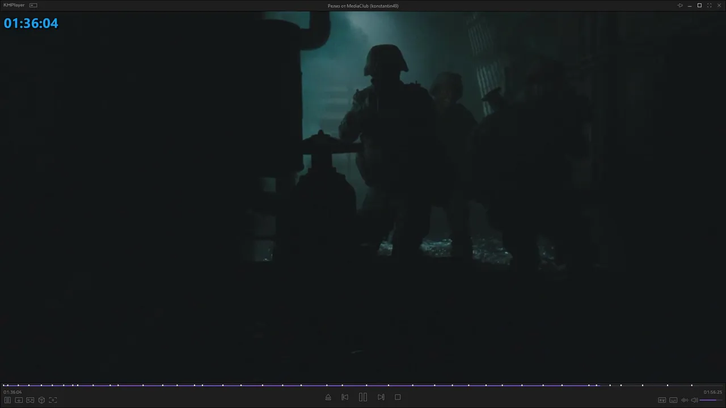Open the subtitle settings icon
The width and height of the screenshot is (726, 408).
tap(673, 400)
